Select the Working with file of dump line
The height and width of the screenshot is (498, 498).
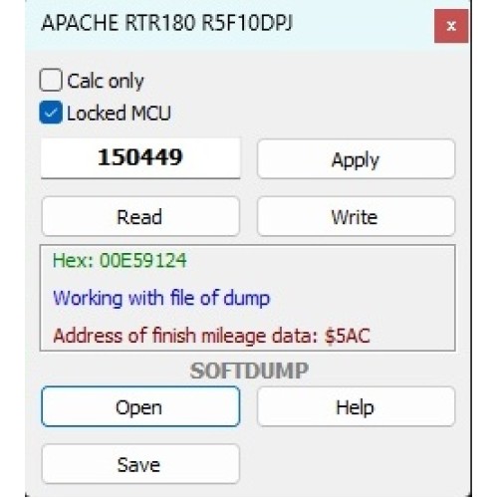[x=161, y=298]
